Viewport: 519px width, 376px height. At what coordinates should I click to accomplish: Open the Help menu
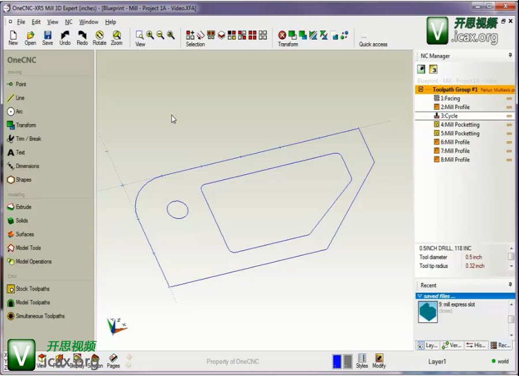tap(111, 22)
